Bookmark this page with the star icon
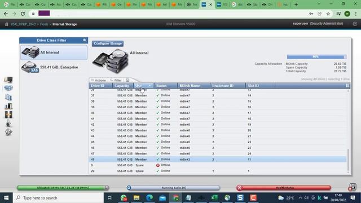361x203 pixels. (328, 14)
